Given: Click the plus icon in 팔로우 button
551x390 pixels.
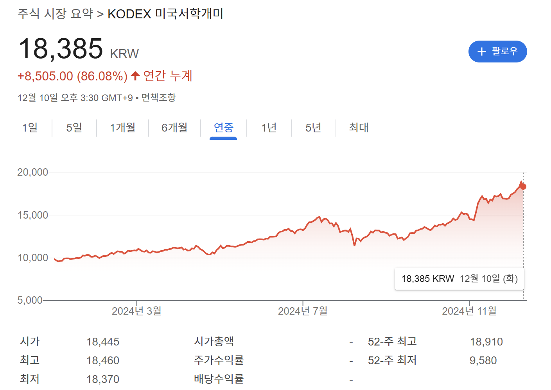Looking at the screenshot, I should click(x=482, y=52).
